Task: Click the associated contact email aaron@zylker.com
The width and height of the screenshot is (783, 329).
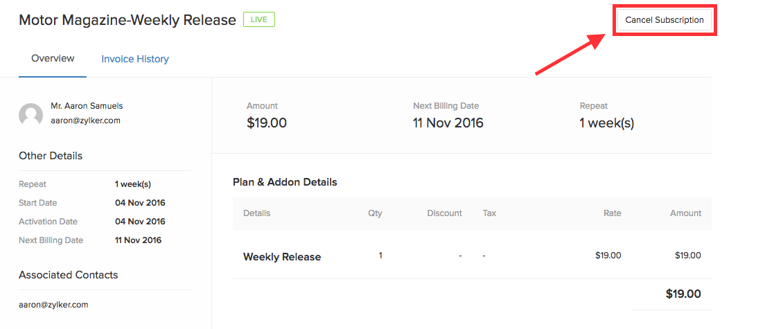Action: [53, 304]
